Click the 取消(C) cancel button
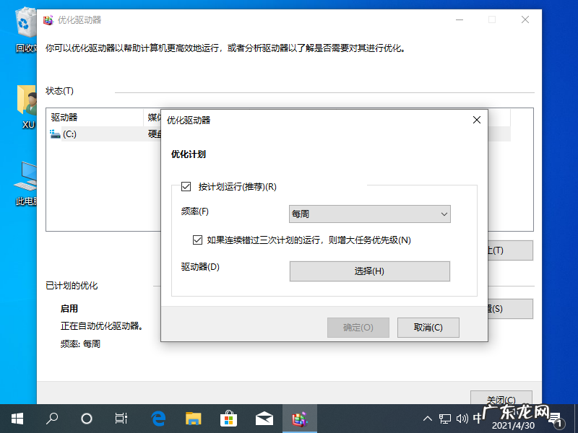Screen dimensions: 578x433 (x=428, y=327)
